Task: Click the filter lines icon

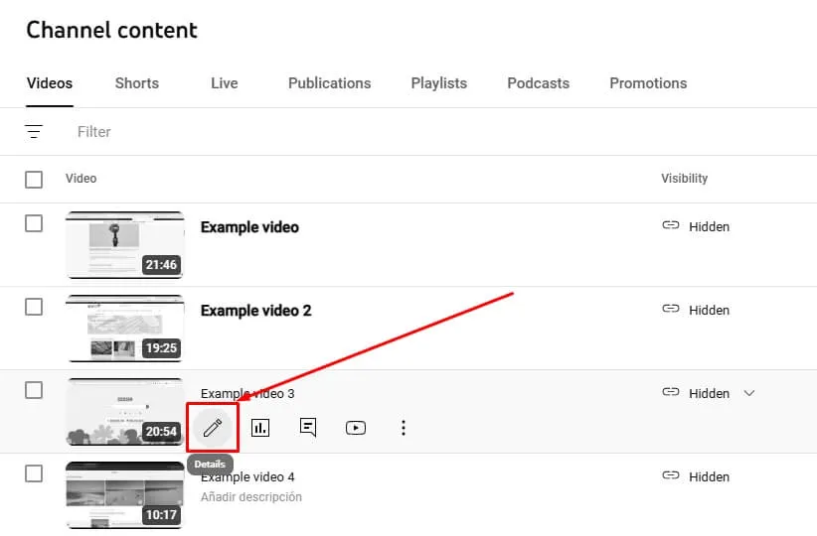Action: (x=35, y=132)
